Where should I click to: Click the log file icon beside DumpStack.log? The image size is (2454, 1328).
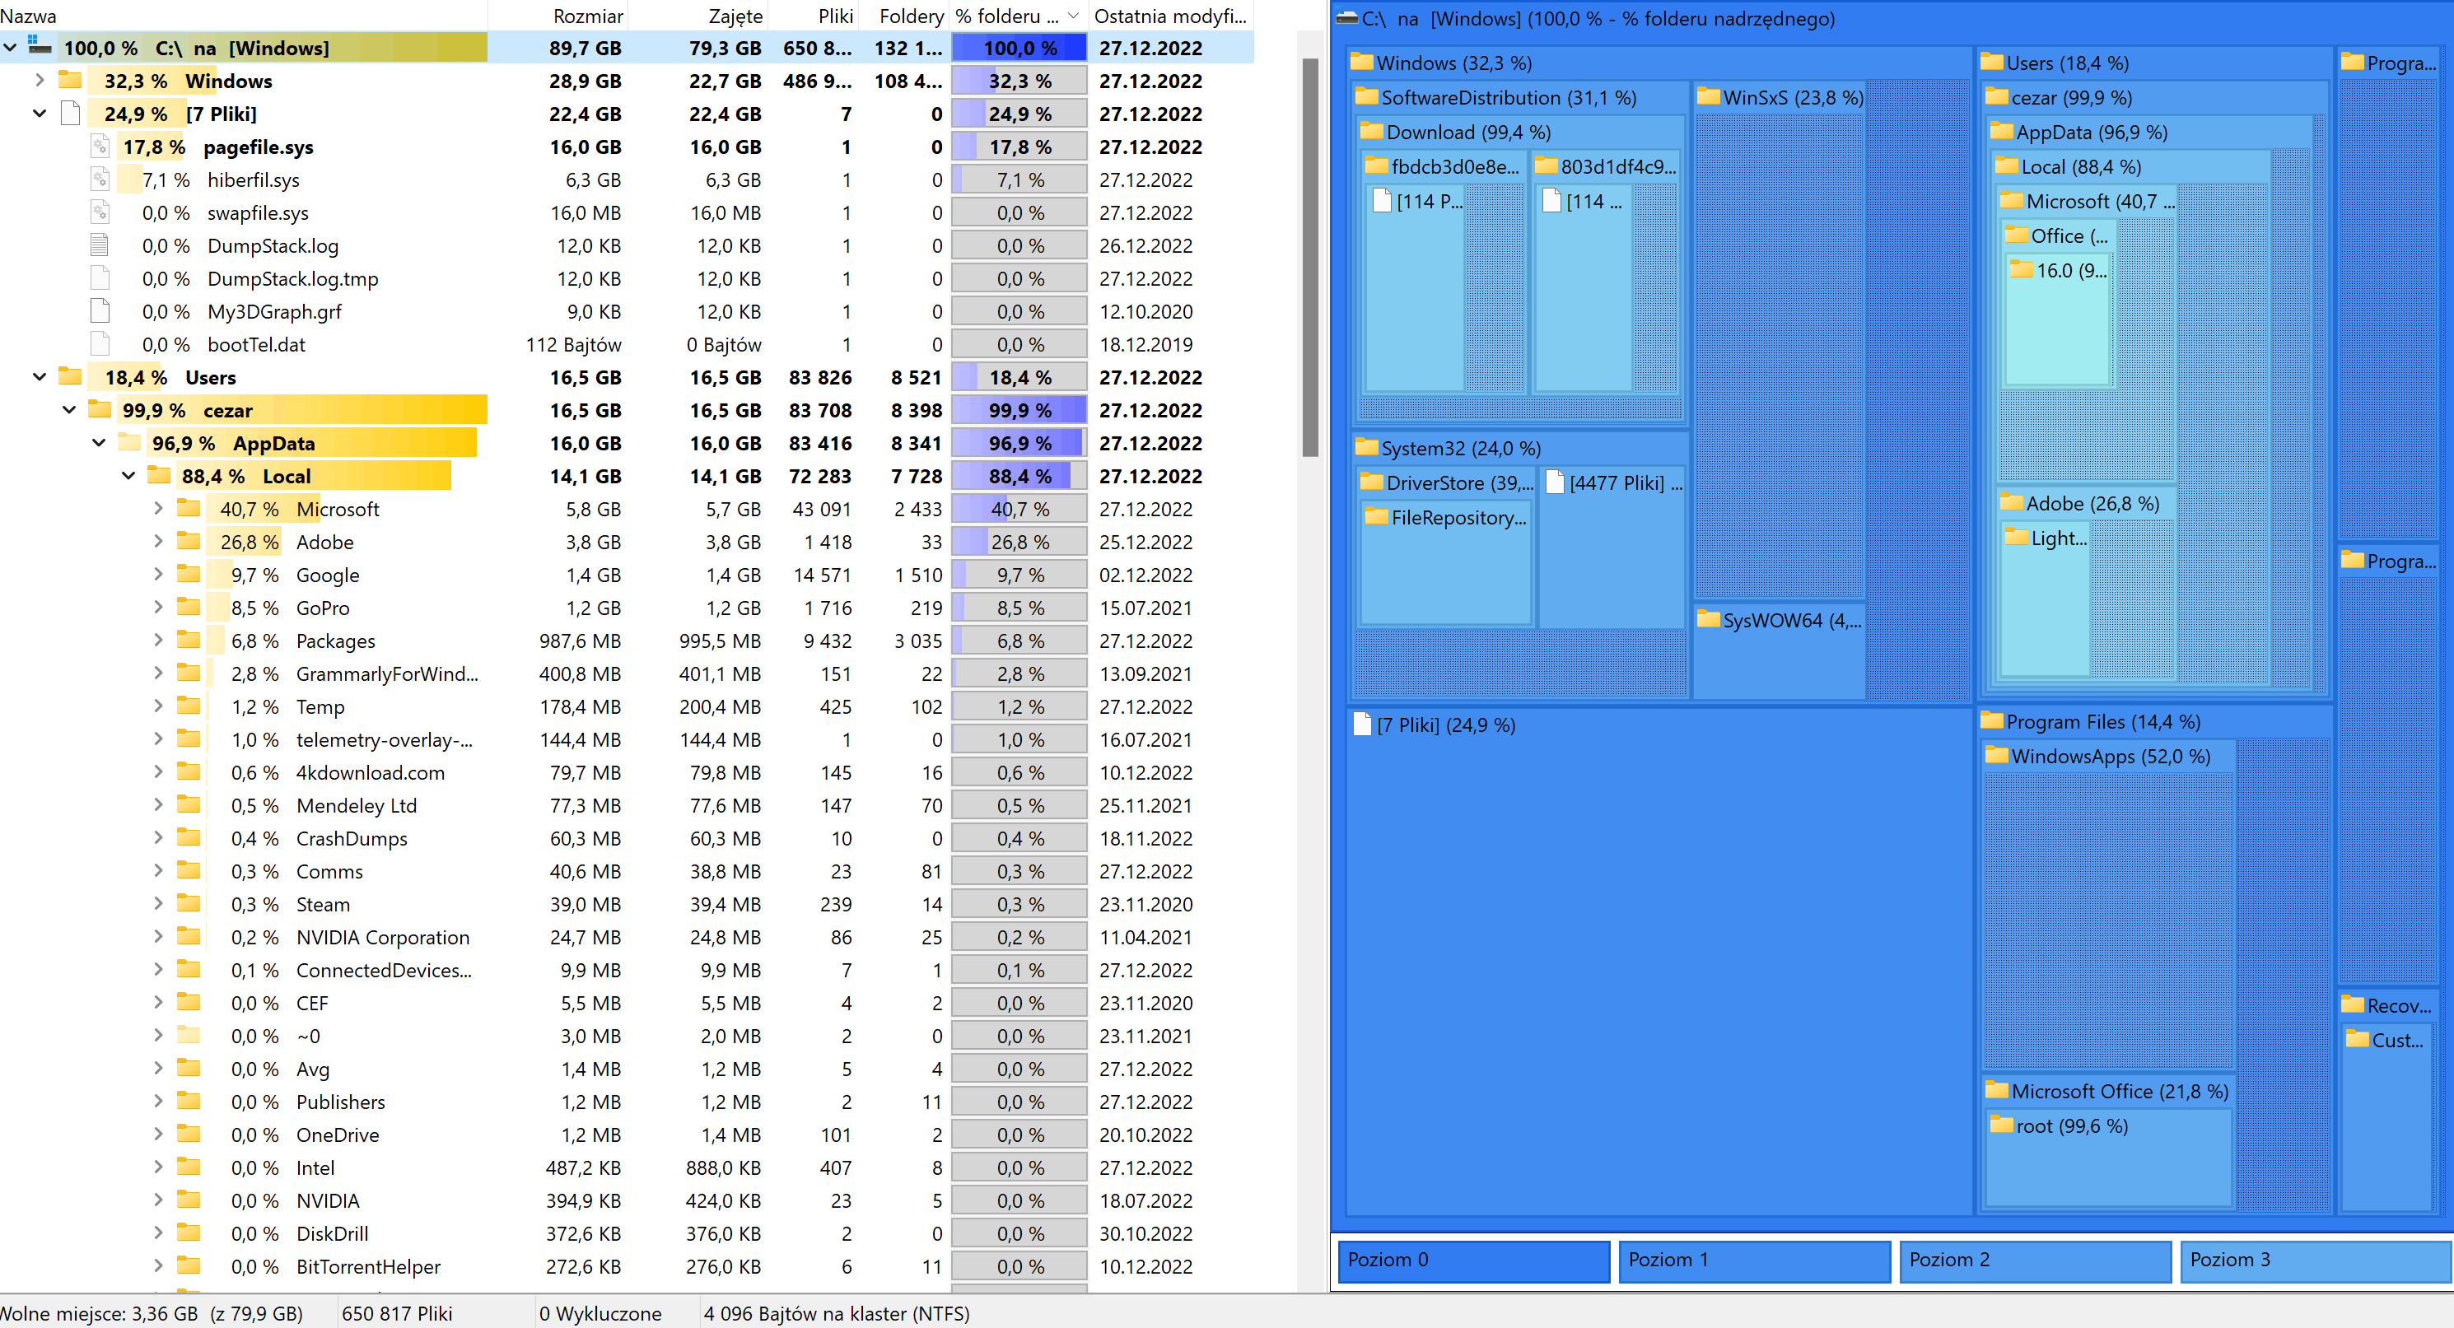coord(99,245)
